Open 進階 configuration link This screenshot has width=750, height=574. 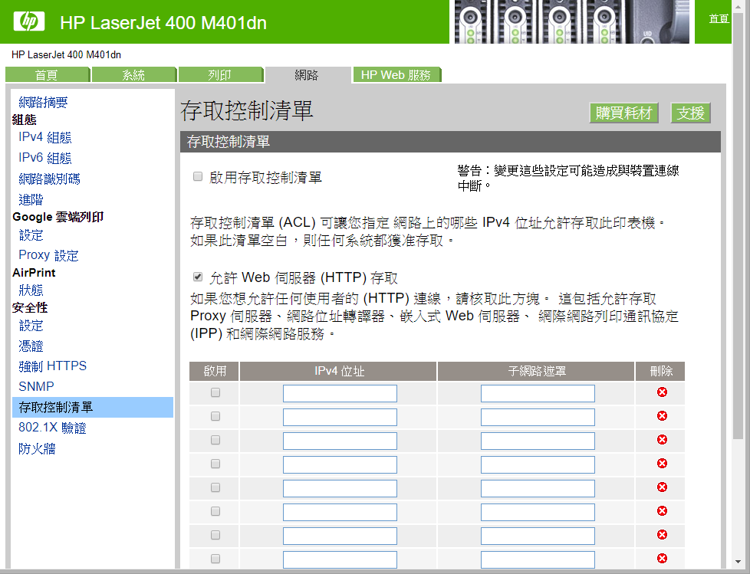tap(31, 199)
